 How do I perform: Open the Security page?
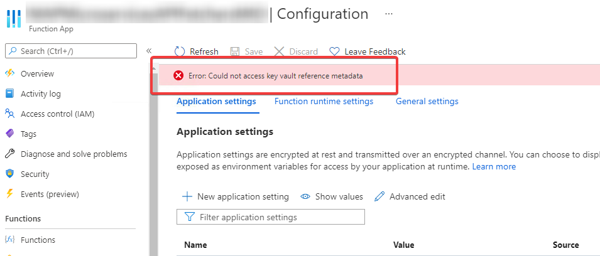[35, 174]
